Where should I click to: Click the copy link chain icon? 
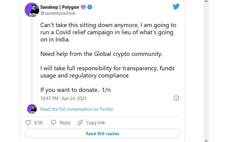click(80, 122)
